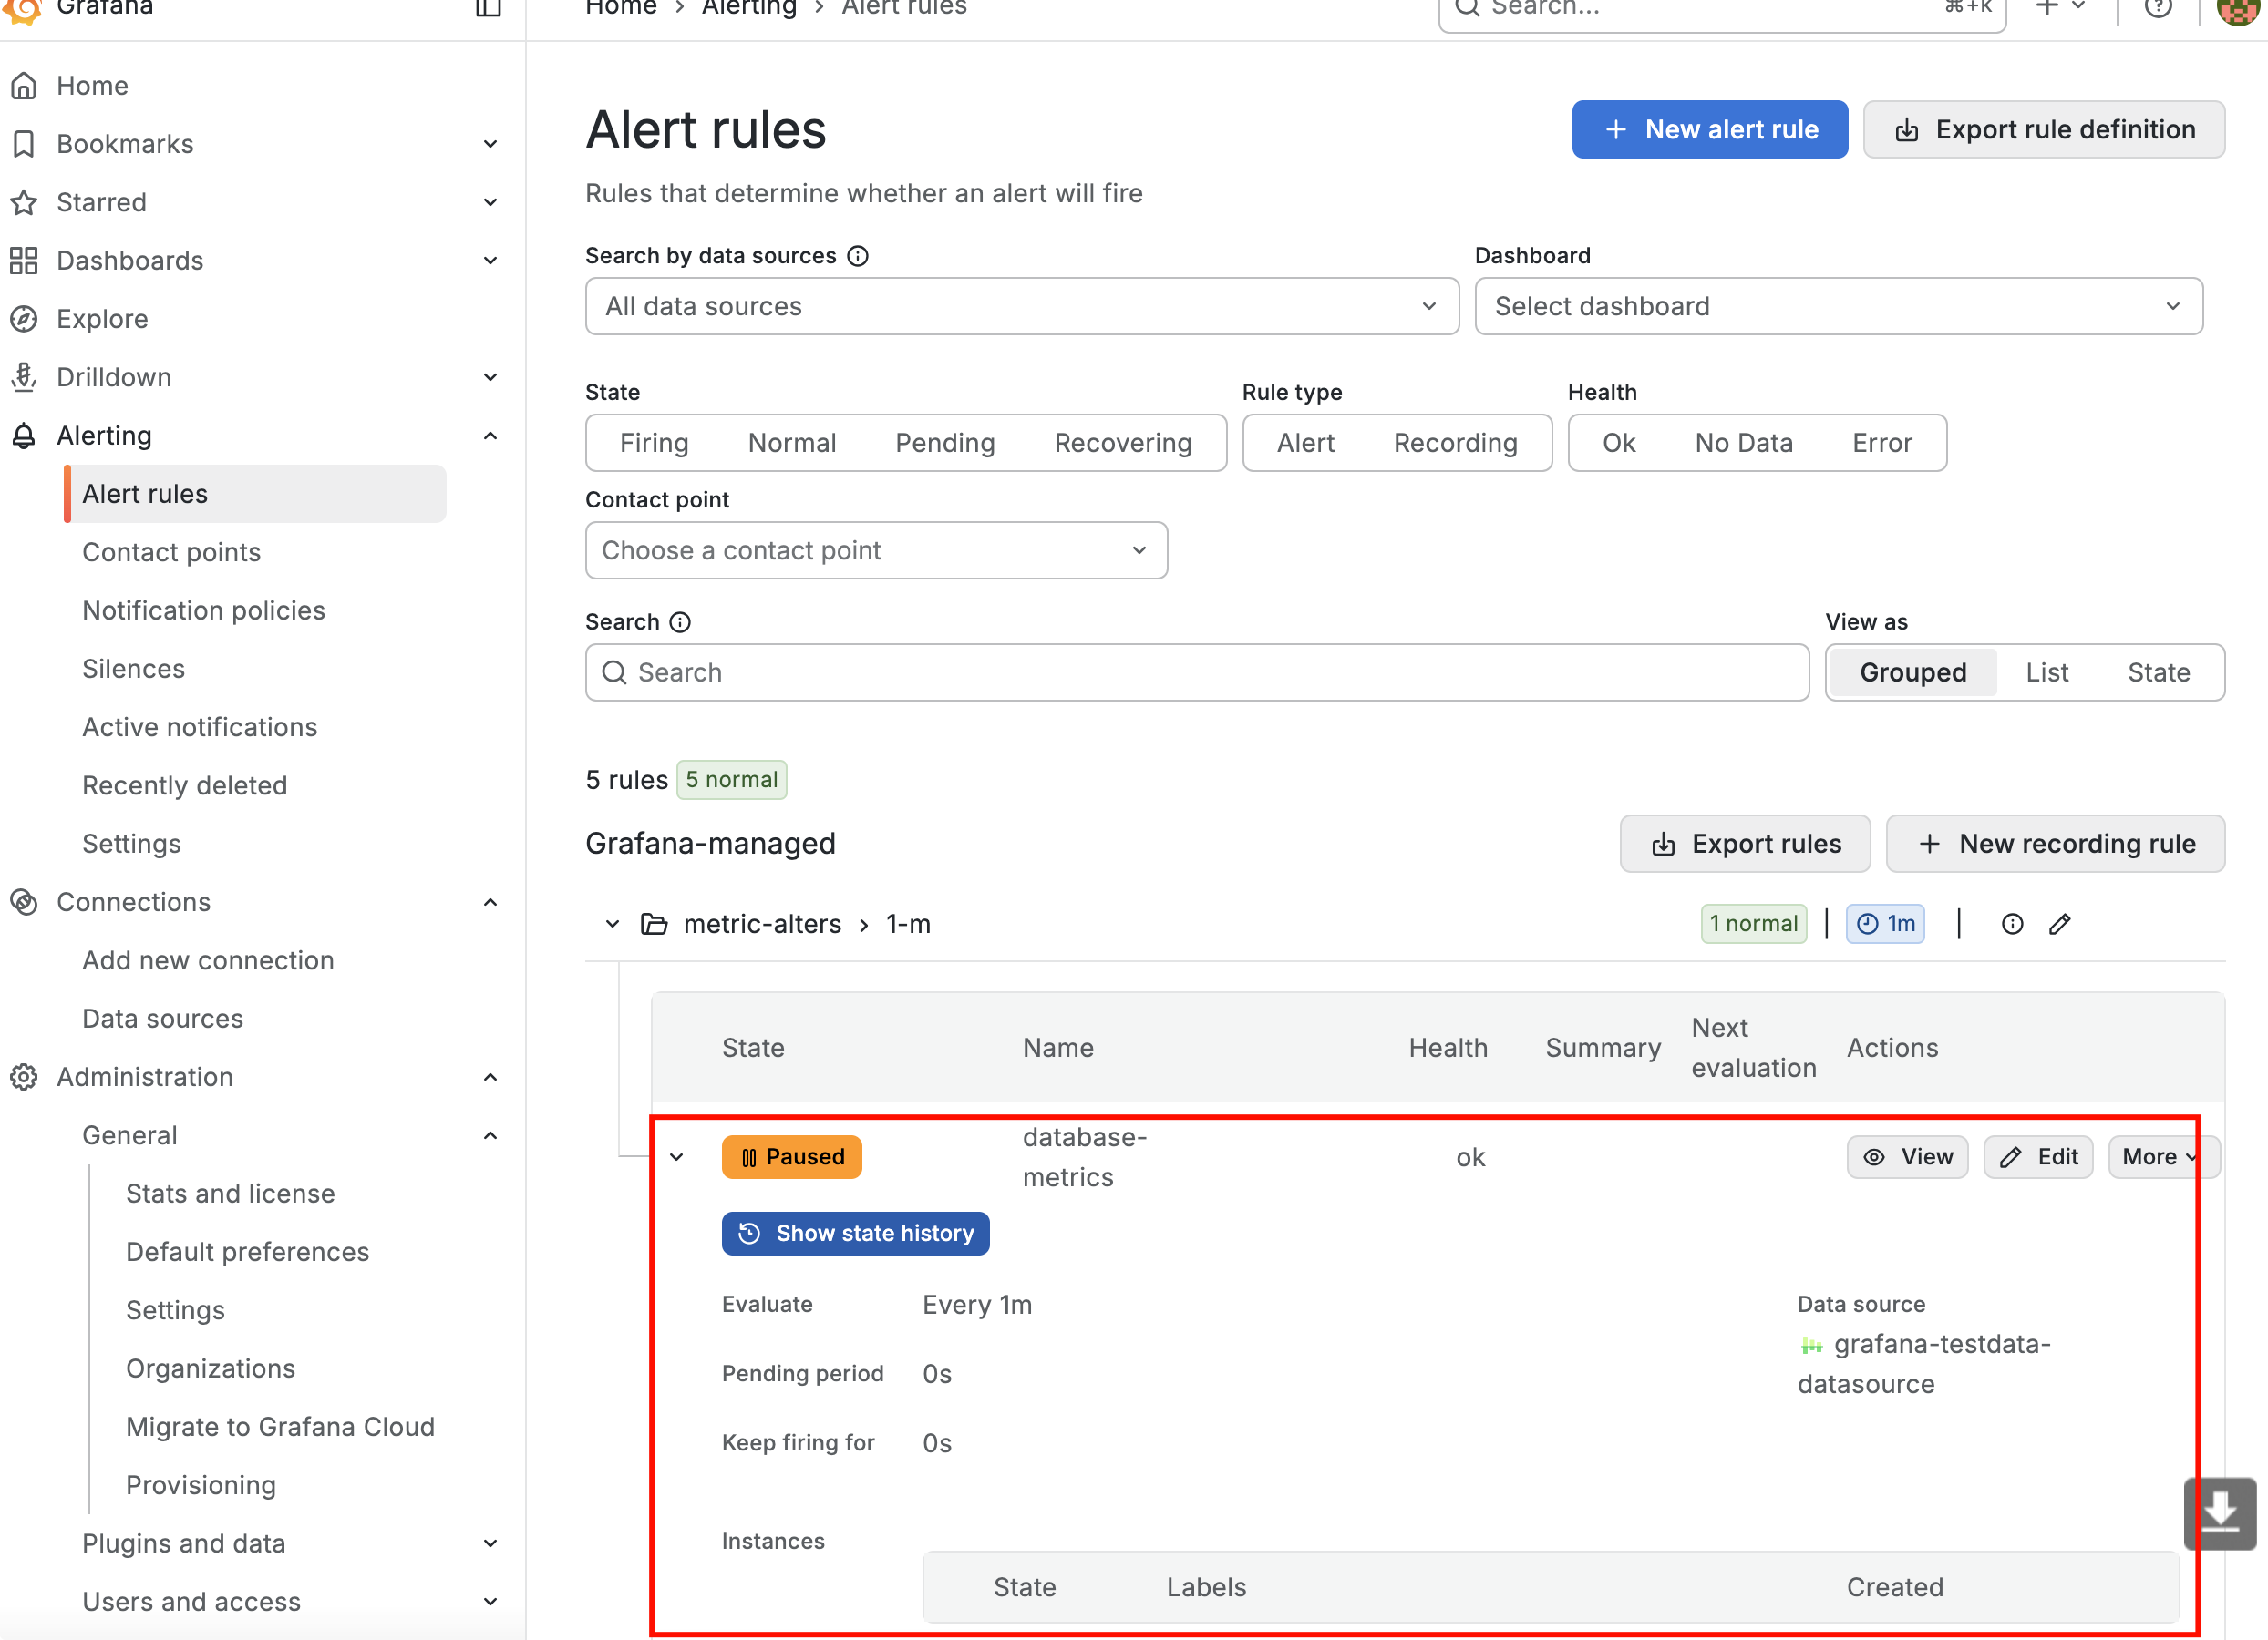The width and height of the screenshot is (2268, 1640).
Task: Click the New alert rule button
Action: click(x=1709, y=130)
